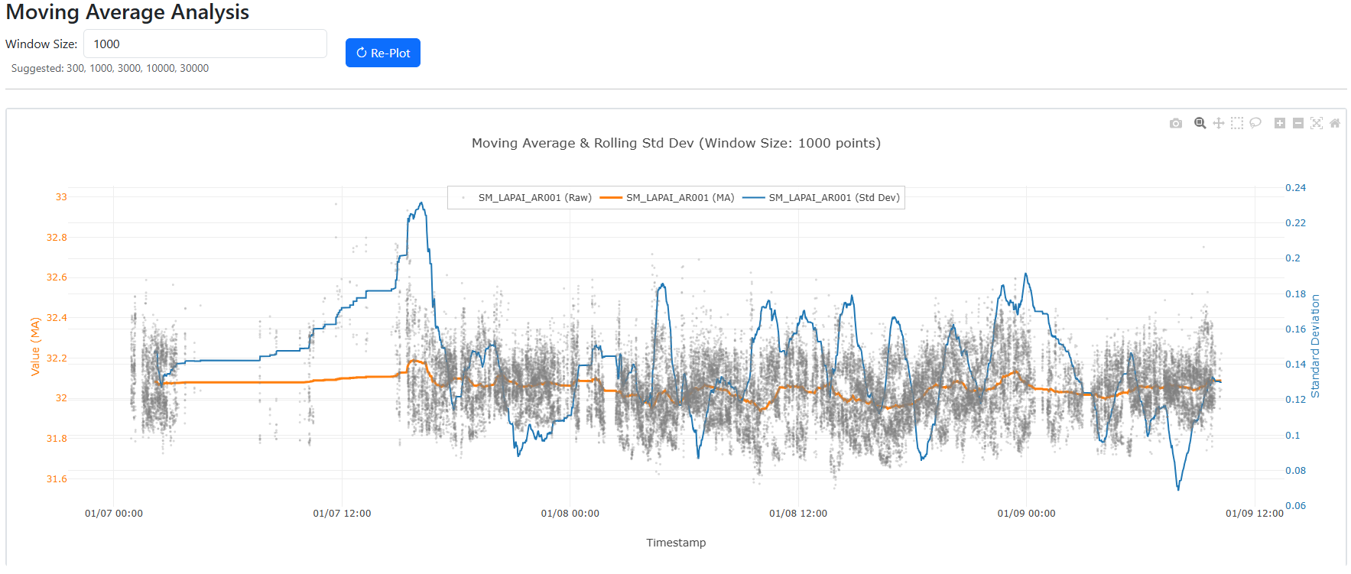Toggle SM_LAPAI_AR001 (Std Dev) series visibility
Screen dimensions: 1351x574
pos(833,198)
